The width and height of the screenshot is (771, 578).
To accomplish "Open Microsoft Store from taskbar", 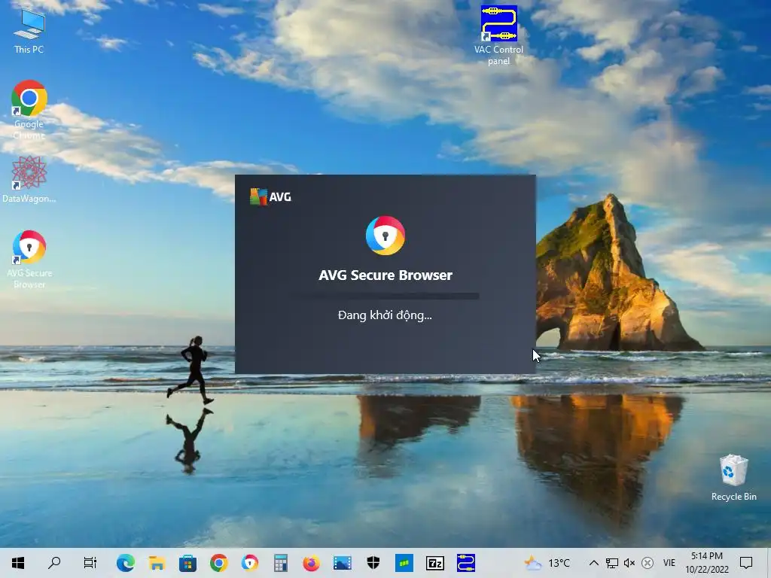I will click(x=187, y=563).
